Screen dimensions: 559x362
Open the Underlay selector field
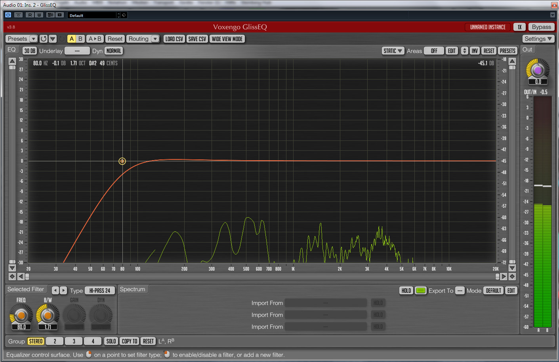tap(77, 51)
